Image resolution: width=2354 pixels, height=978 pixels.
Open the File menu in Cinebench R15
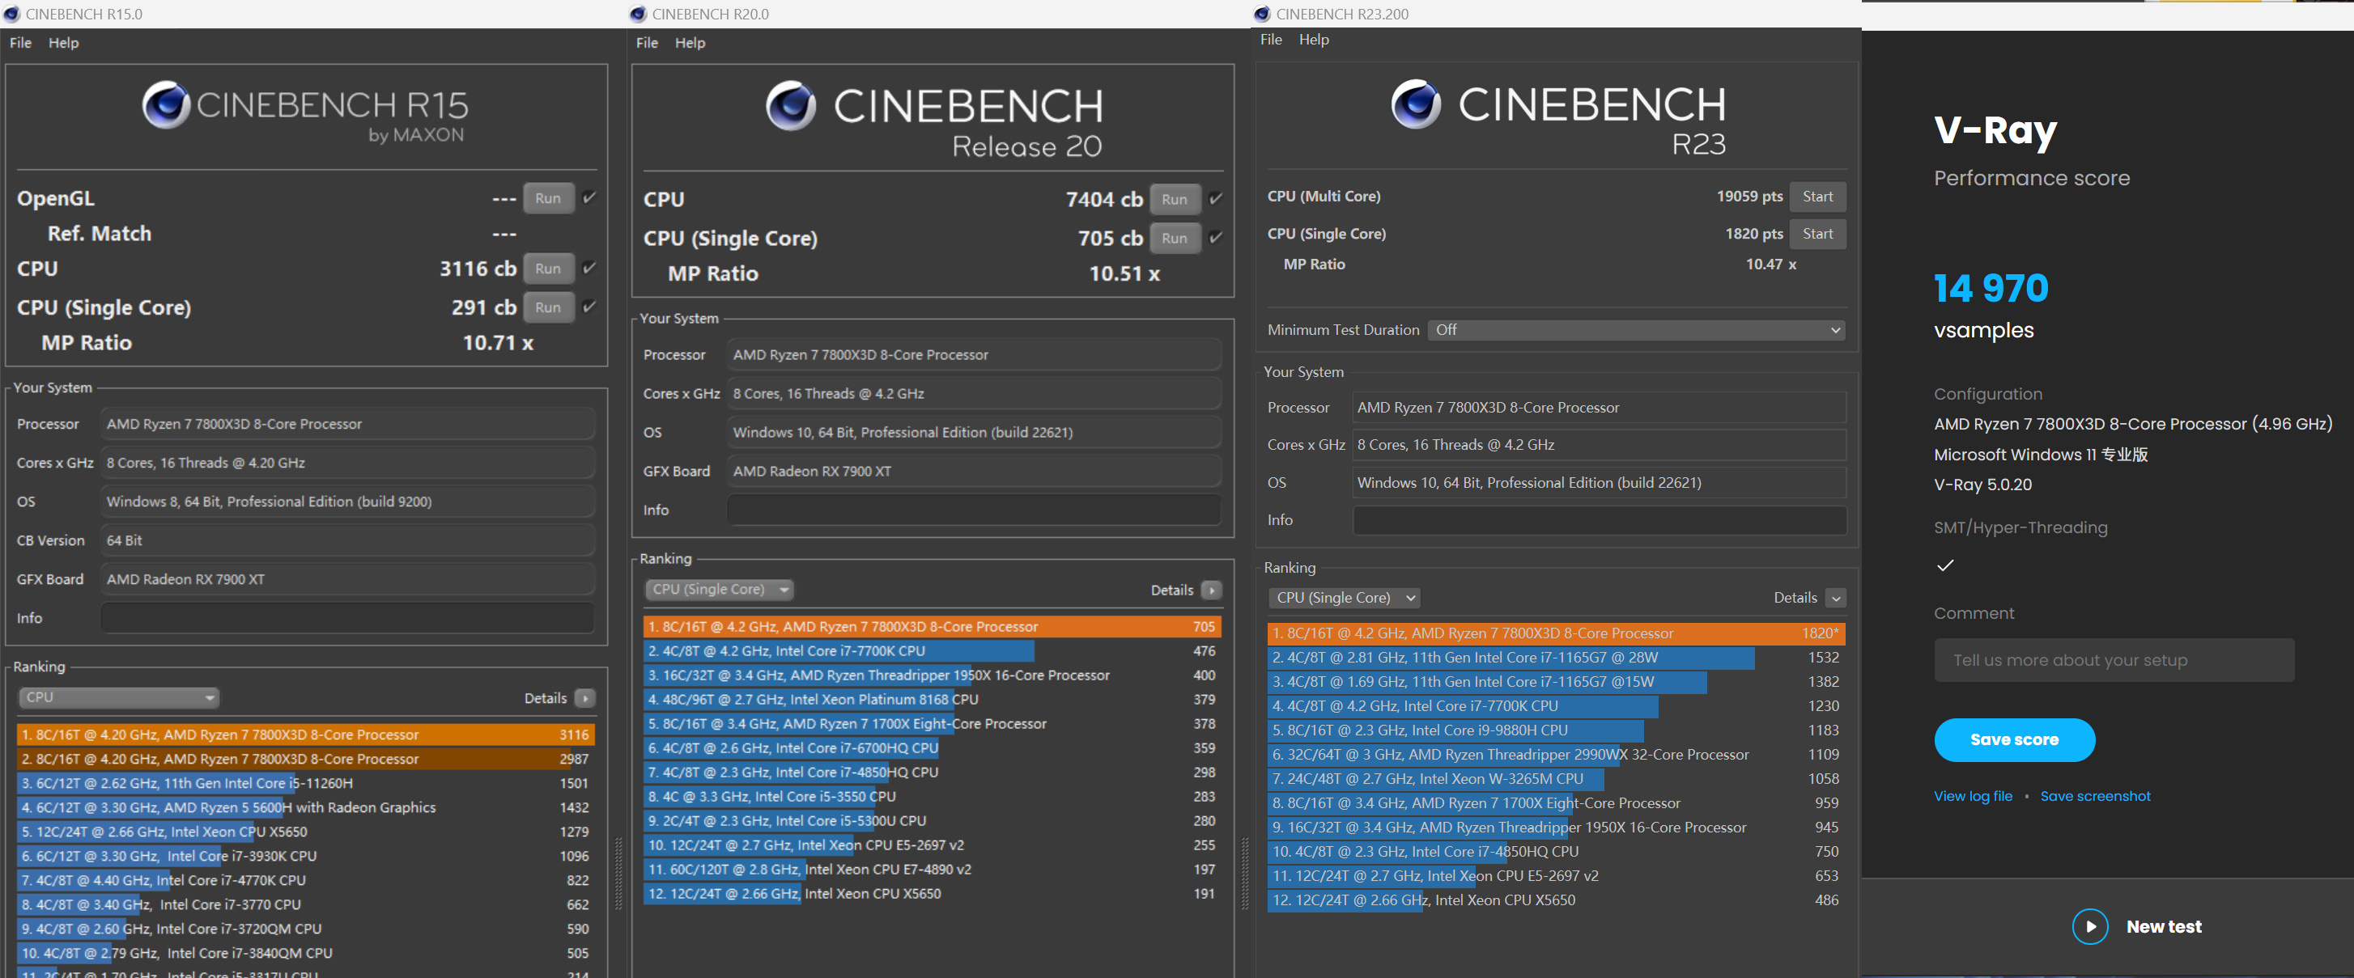20,43
